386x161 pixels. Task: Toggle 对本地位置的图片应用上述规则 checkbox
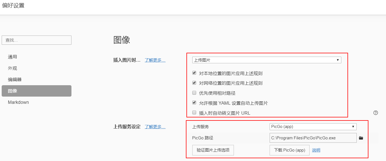click(x=194, y=73)
